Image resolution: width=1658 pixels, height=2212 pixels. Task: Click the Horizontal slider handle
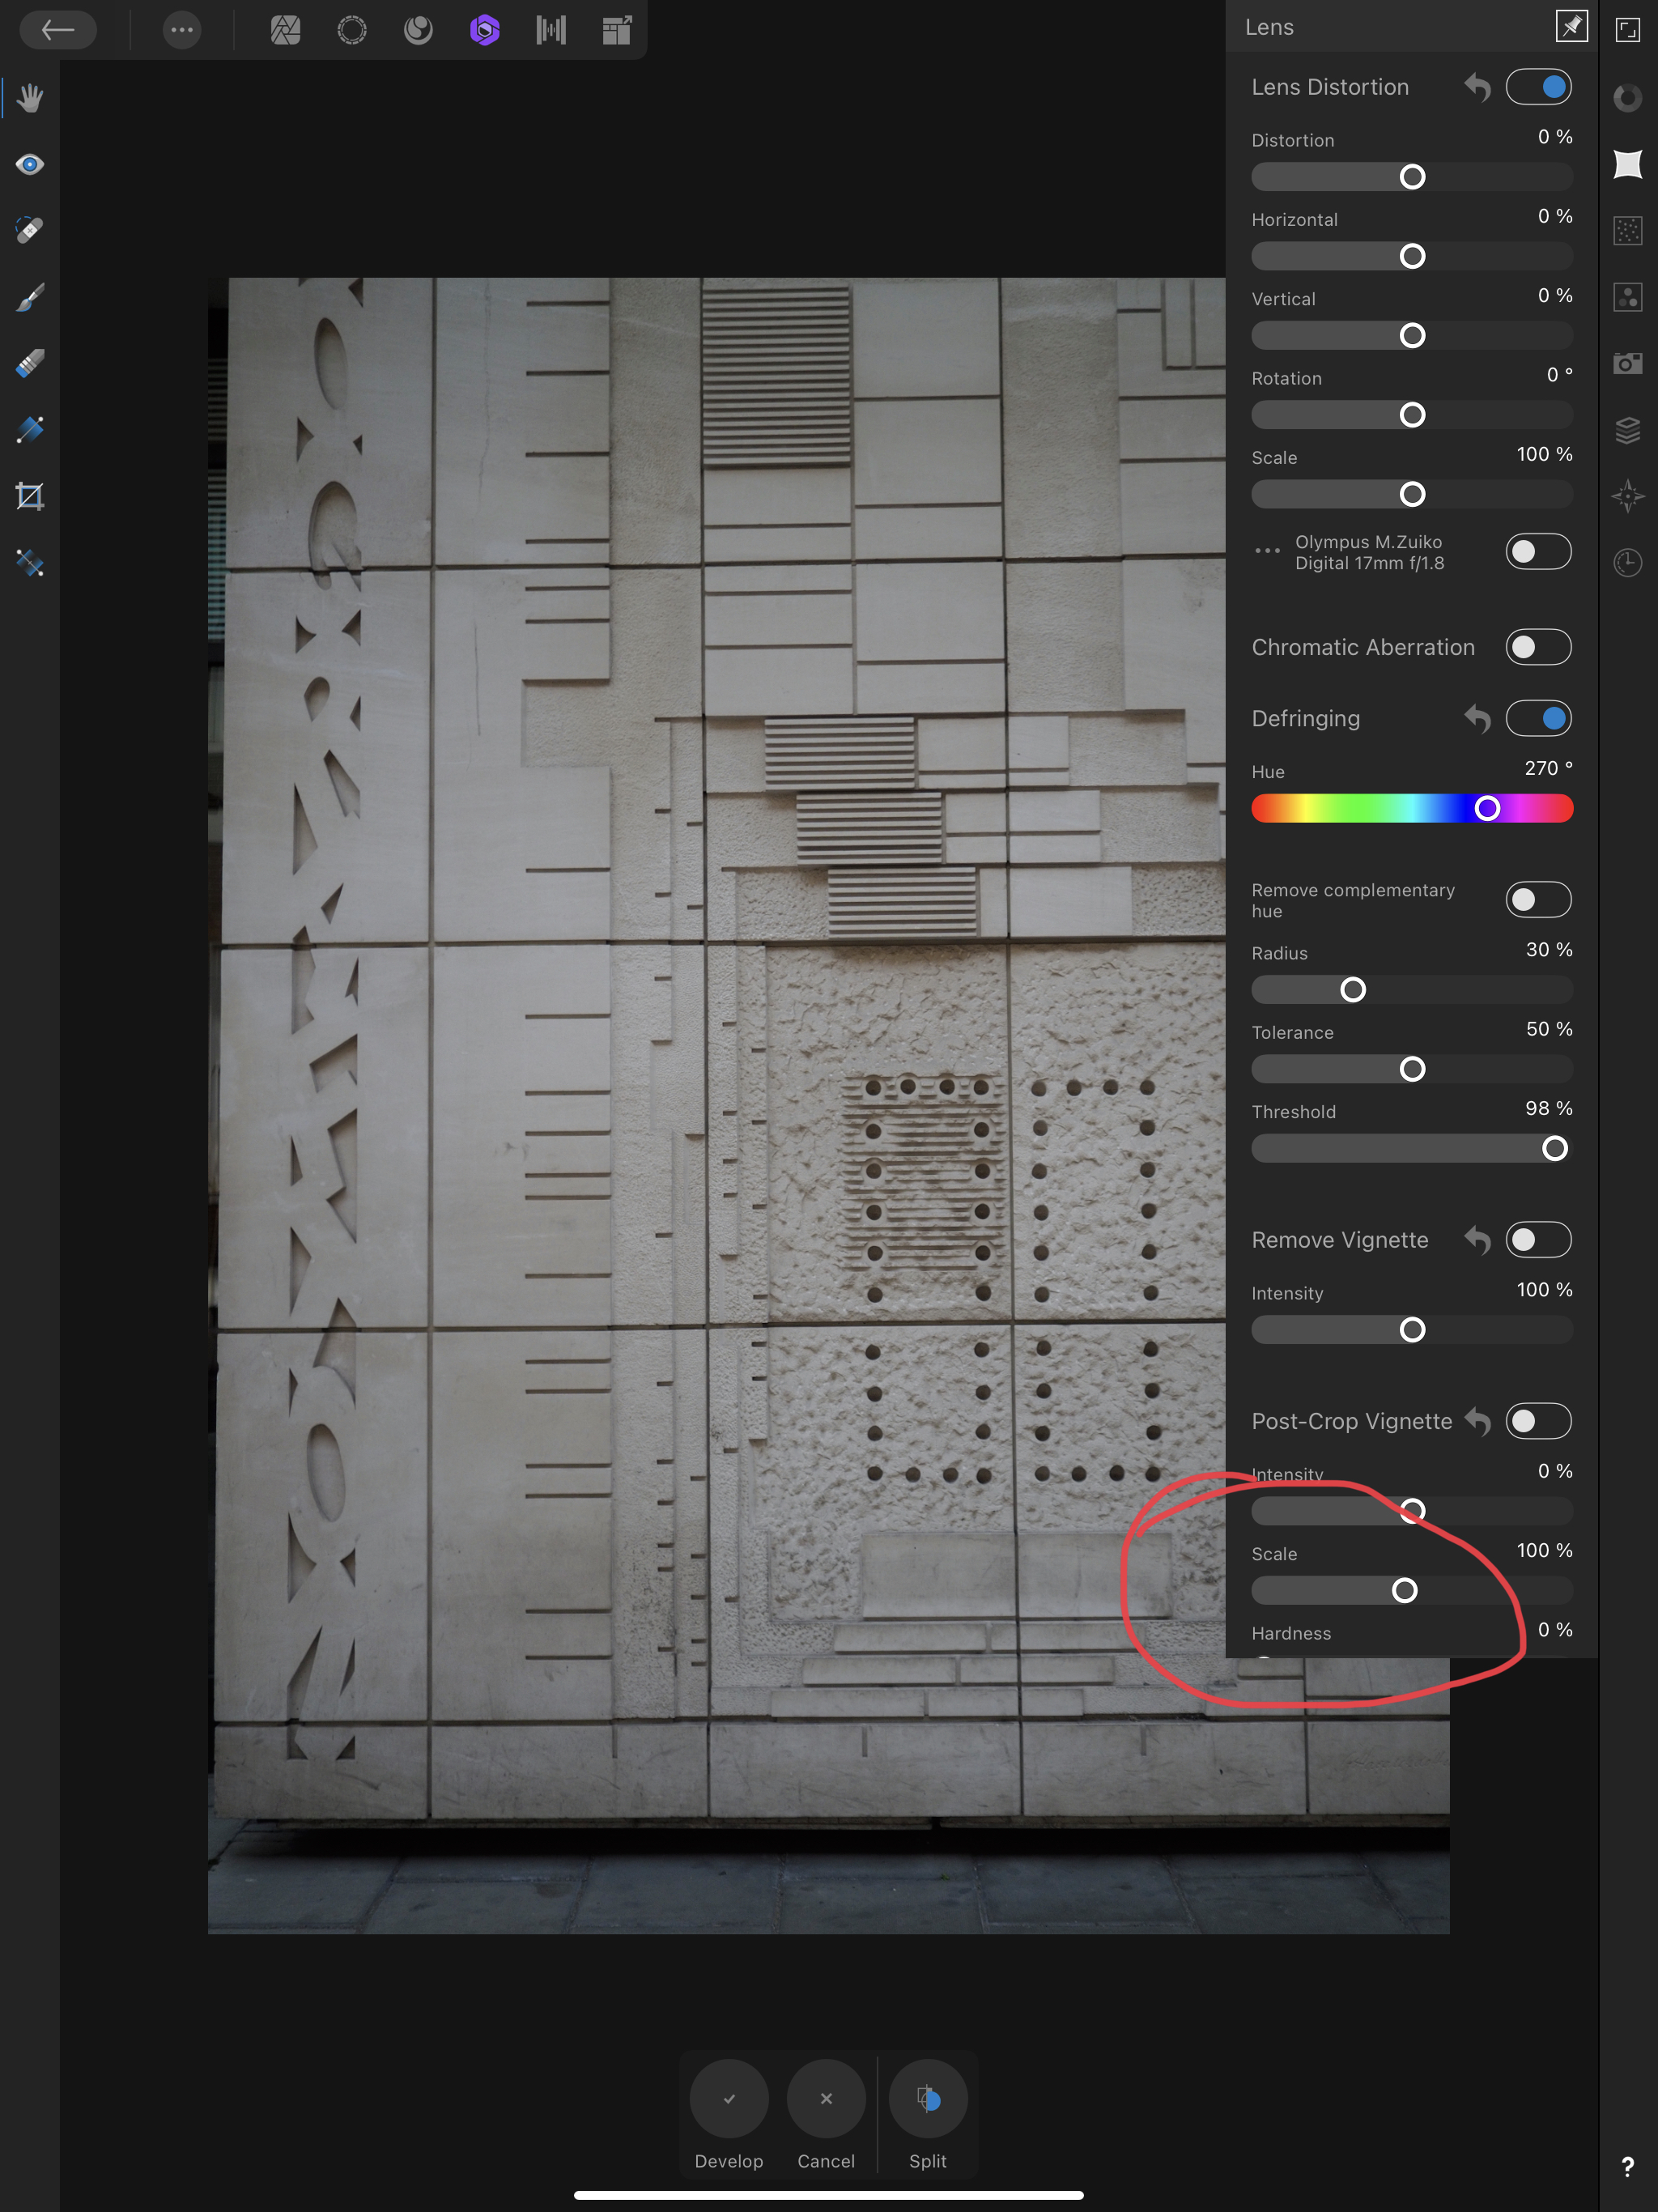[1412, 256]
